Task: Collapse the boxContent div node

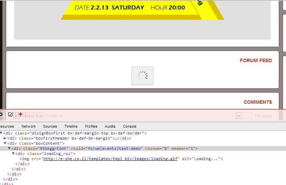Action: pos(5,143)
